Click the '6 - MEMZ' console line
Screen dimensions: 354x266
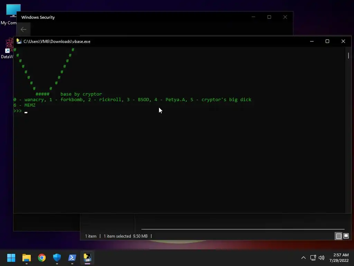point(25,105)
